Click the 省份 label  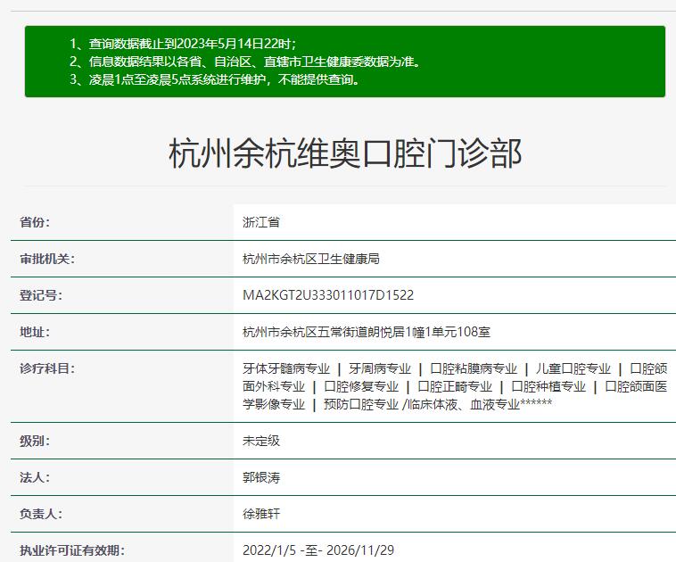35,222
